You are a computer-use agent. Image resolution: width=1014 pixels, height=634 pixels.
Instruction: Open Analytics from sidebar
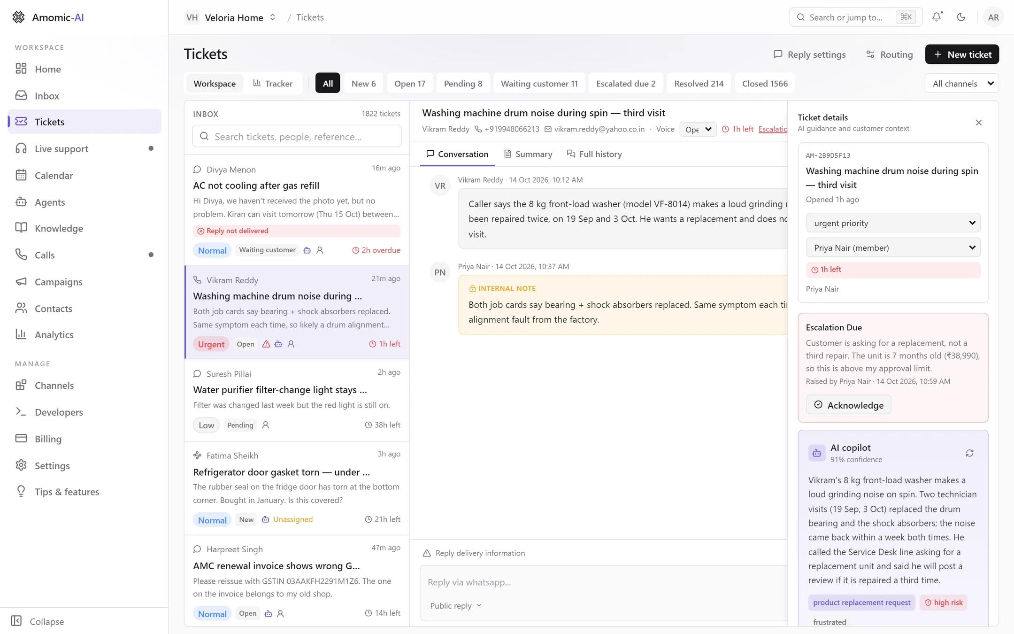coord(84,334)
